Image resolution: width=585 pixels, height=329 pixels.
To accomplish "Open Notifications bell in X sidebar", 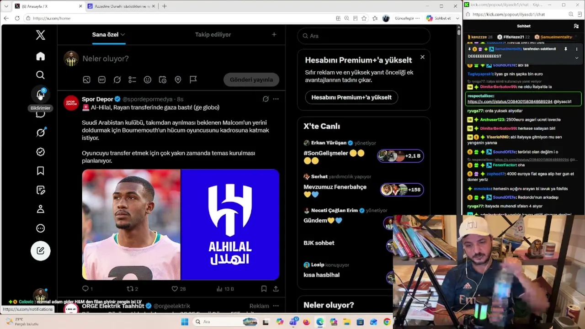I will pyautogui.click(x=41, y=94).
